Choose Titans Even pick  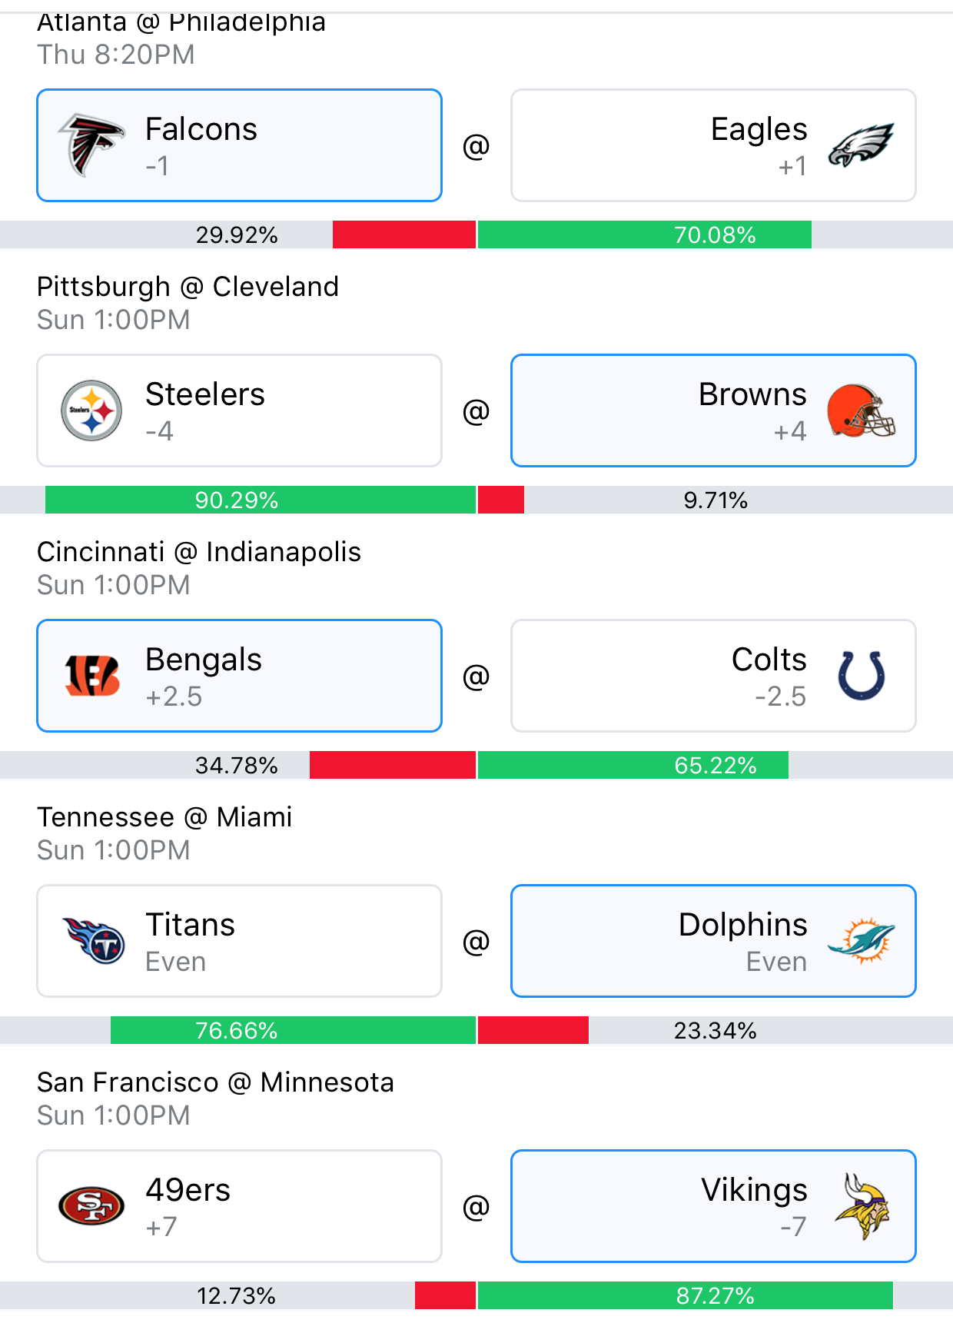coord(239,941)
